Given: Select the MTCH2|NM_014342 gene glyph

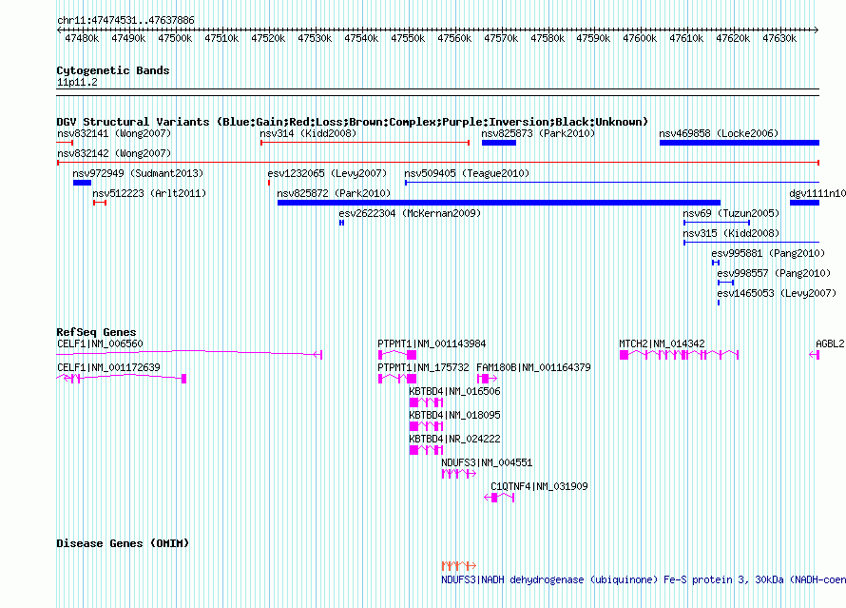Looking at the screenshot, I should click(x=680, y=355).
